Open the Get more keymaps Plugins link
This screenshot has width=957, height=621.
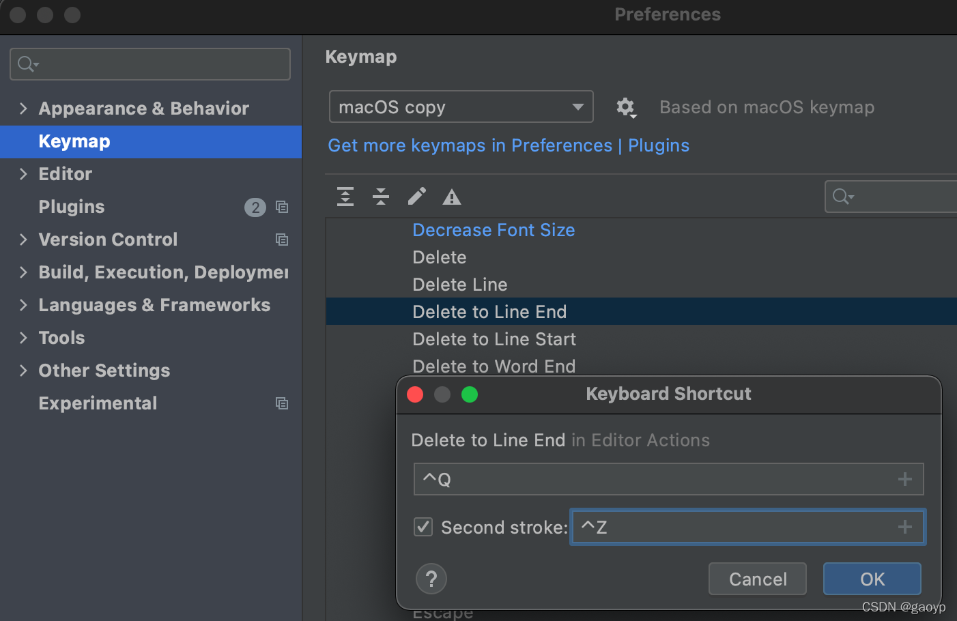coord(509,145)
